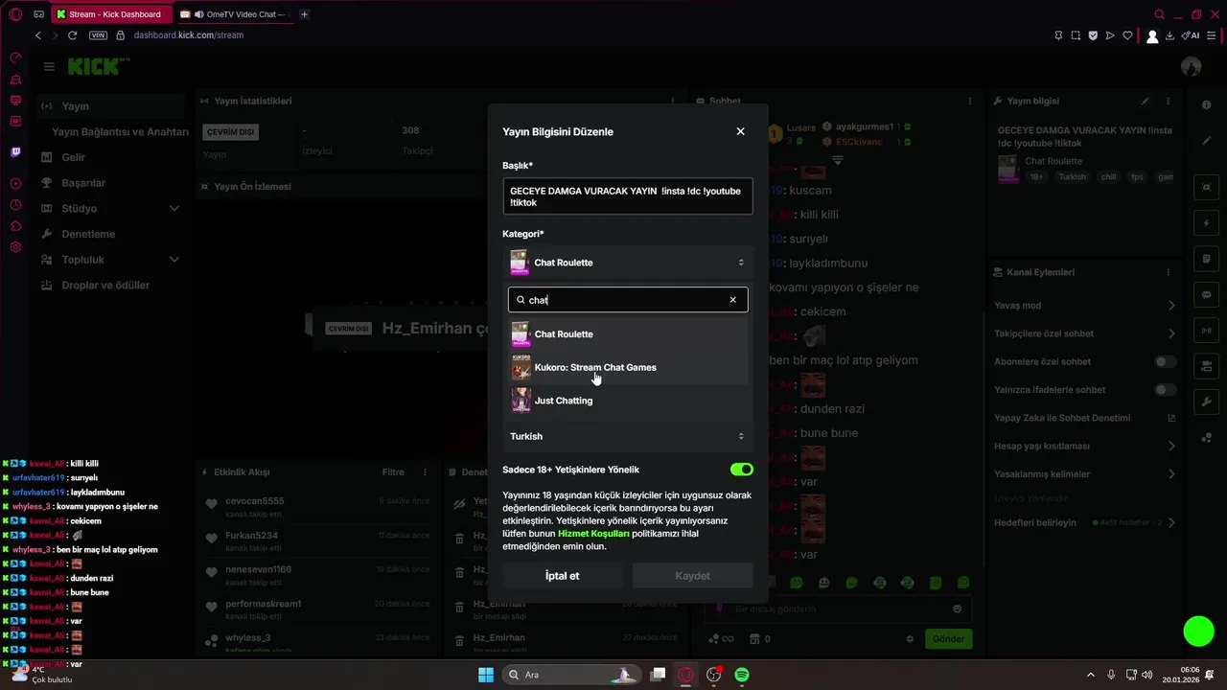This screenshot has width=1227, height=690.
Task: Open emoji picker in message box
Action: pos(957,609)
